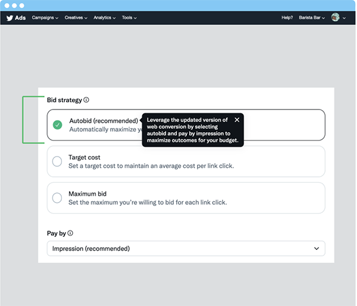Select the Maximum bid radio button
Image resolution: width=357 pixels, height=306 pixels.
pyautogui.click(x=57, y=198)
